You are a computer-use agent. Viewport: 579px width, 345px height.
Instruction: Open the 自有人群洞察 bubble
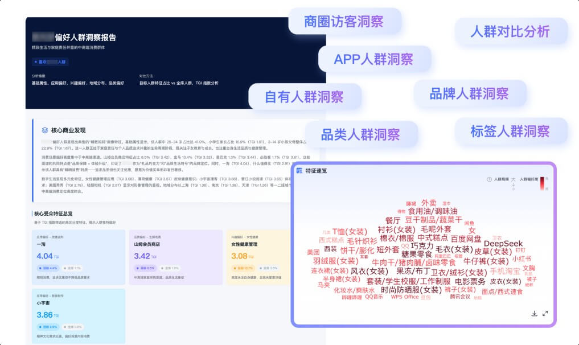click(x=304, y=97)
